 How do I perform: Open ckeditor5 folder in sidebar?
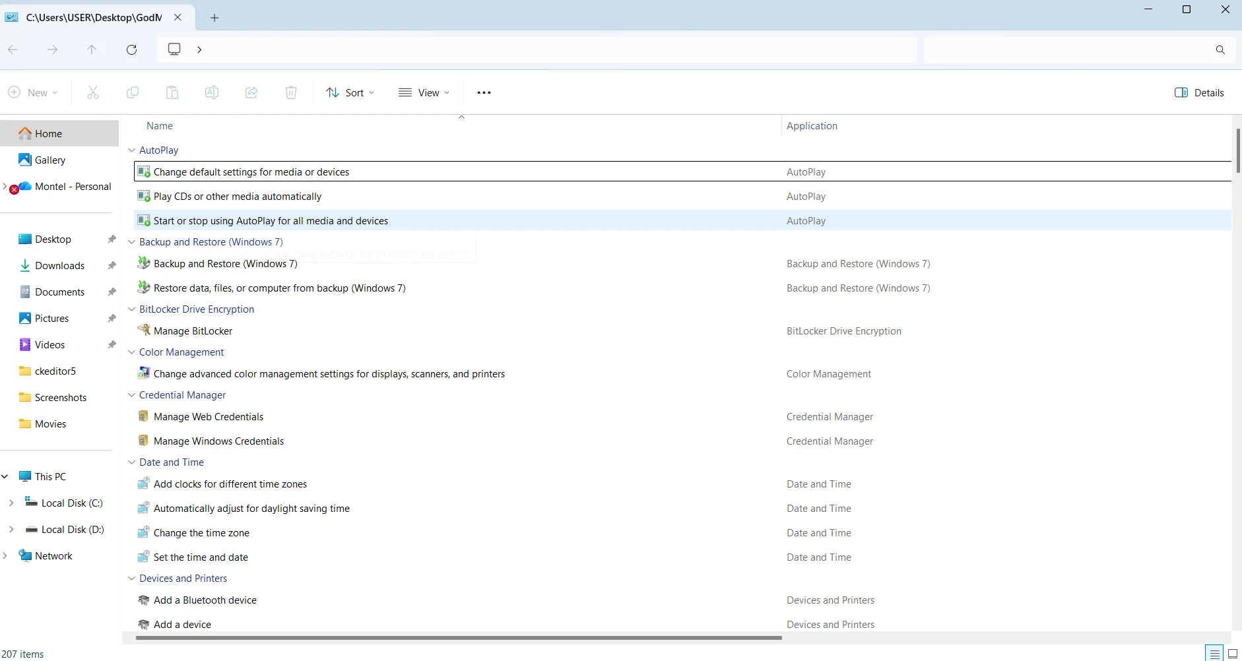coord(59,371)
